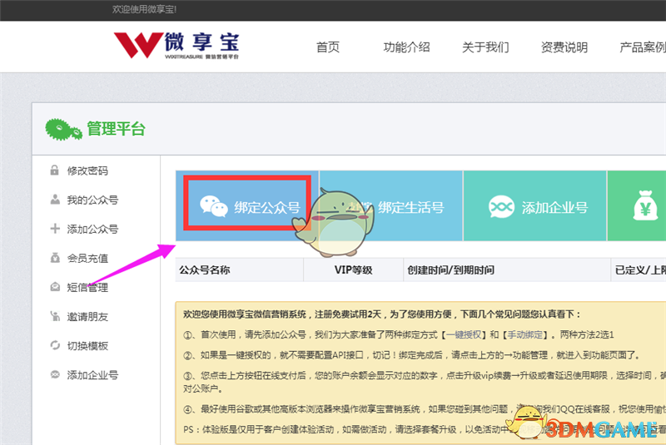This screenshot has width=666, height=445.
Task: Click the VIP等级 column header
Action: 353,269
